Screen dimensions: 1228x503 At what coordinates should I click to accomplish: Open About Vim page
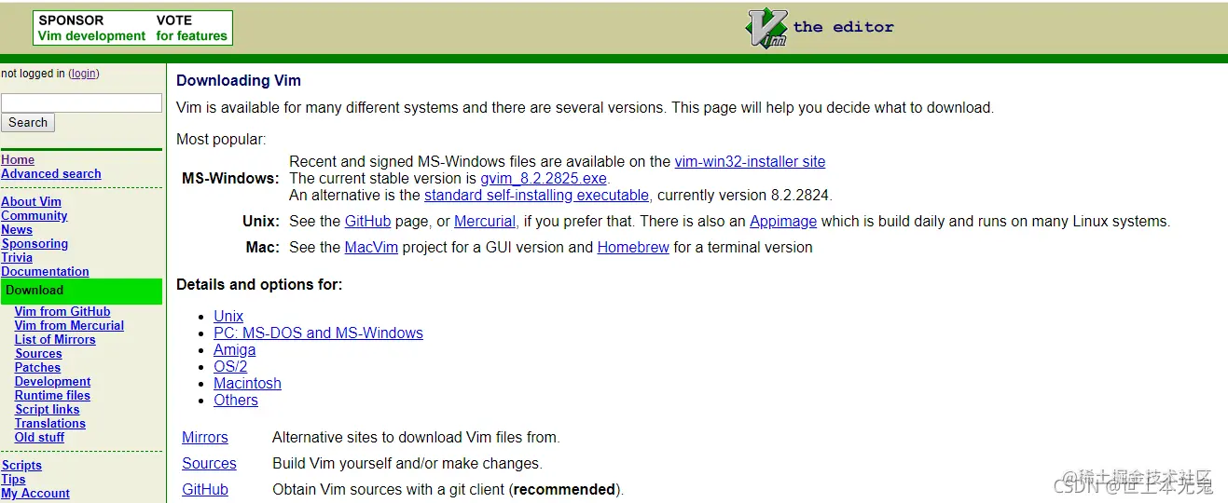[x=31, y=202]
